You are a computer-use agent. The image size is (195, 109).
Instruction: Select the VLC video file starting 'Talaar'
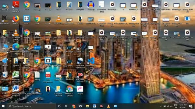[58, 20]
